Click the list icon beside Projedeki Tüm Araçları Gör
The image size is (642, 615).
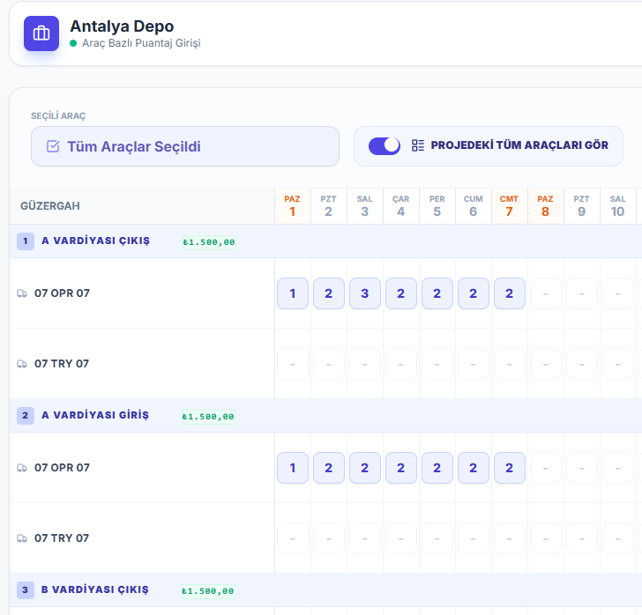click(418, 145)
